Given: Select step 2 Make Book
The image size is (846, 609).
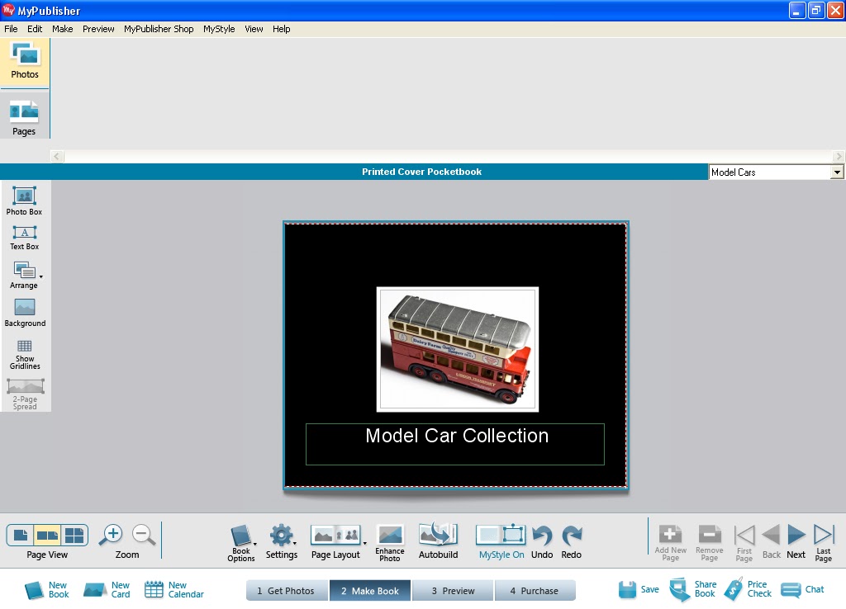Looking at the screenshot, I should pyautogui.click(x=370, y=591).
